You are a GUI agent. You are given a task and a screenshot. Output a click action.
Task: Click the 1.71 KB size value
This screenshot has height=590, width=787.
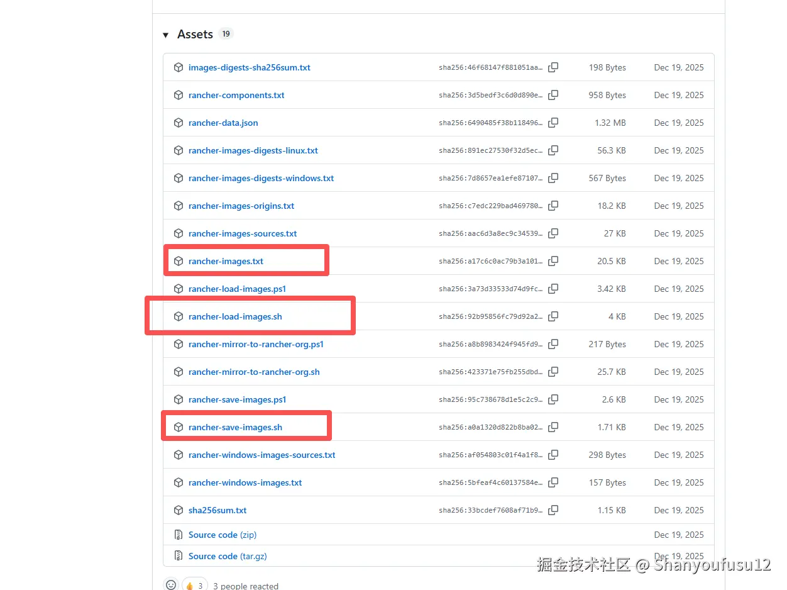(612, 427)
